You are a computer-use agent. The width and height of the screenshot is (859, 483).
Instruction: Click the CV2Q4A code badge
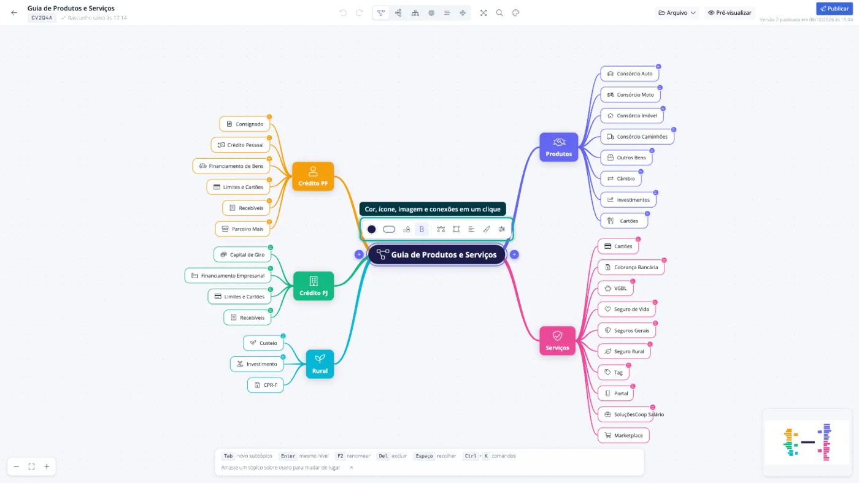point(42,18)
